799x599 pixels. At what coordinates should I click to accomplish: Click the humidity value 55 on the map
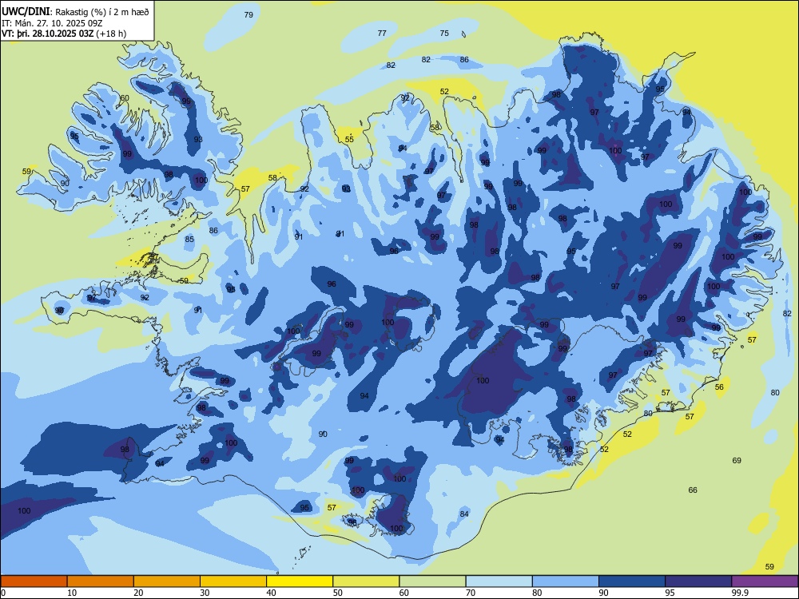click(349, 139)
